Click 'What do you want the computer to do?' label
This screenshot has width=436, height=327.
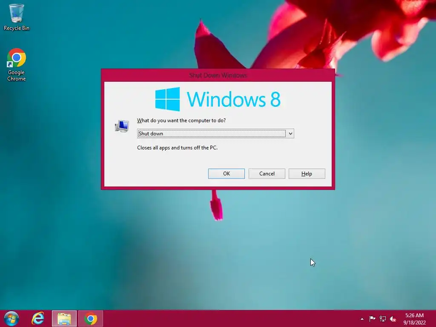(x=181, y=120)
